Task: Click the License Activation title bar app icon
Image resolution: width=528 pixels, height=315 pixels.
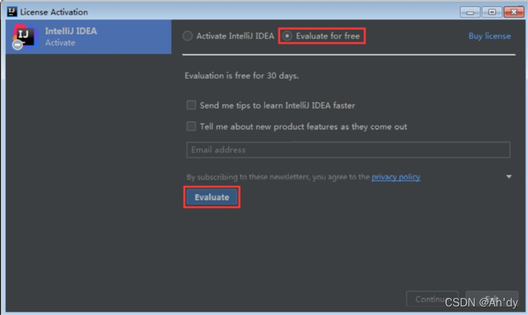Action: (12, 12)
